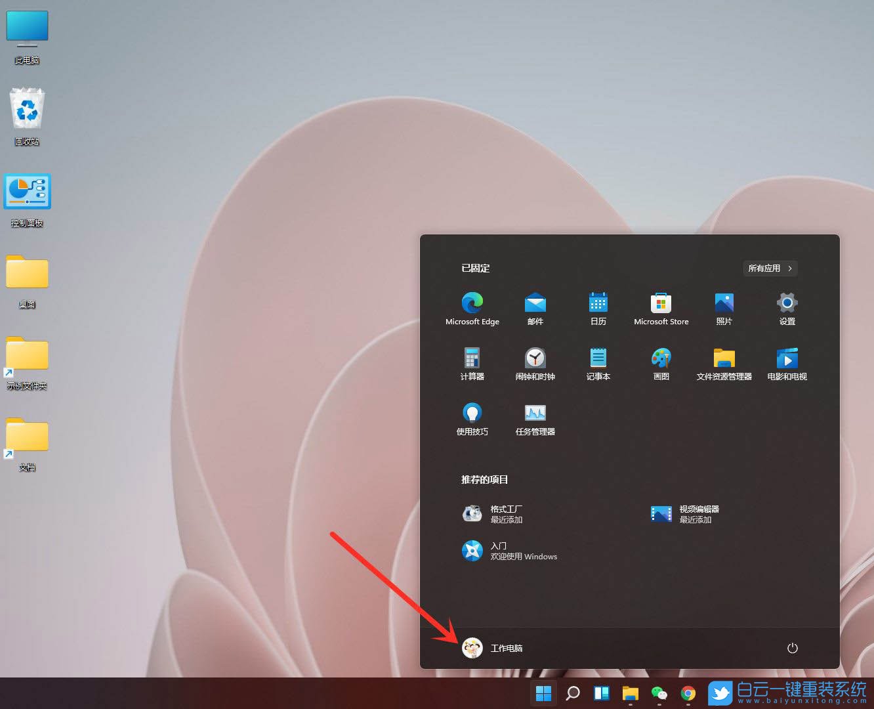The width and height of the screenshot is (874, 709).
Task: Open the 控制面板 desktop shortcut
Action: click(28, 192)
